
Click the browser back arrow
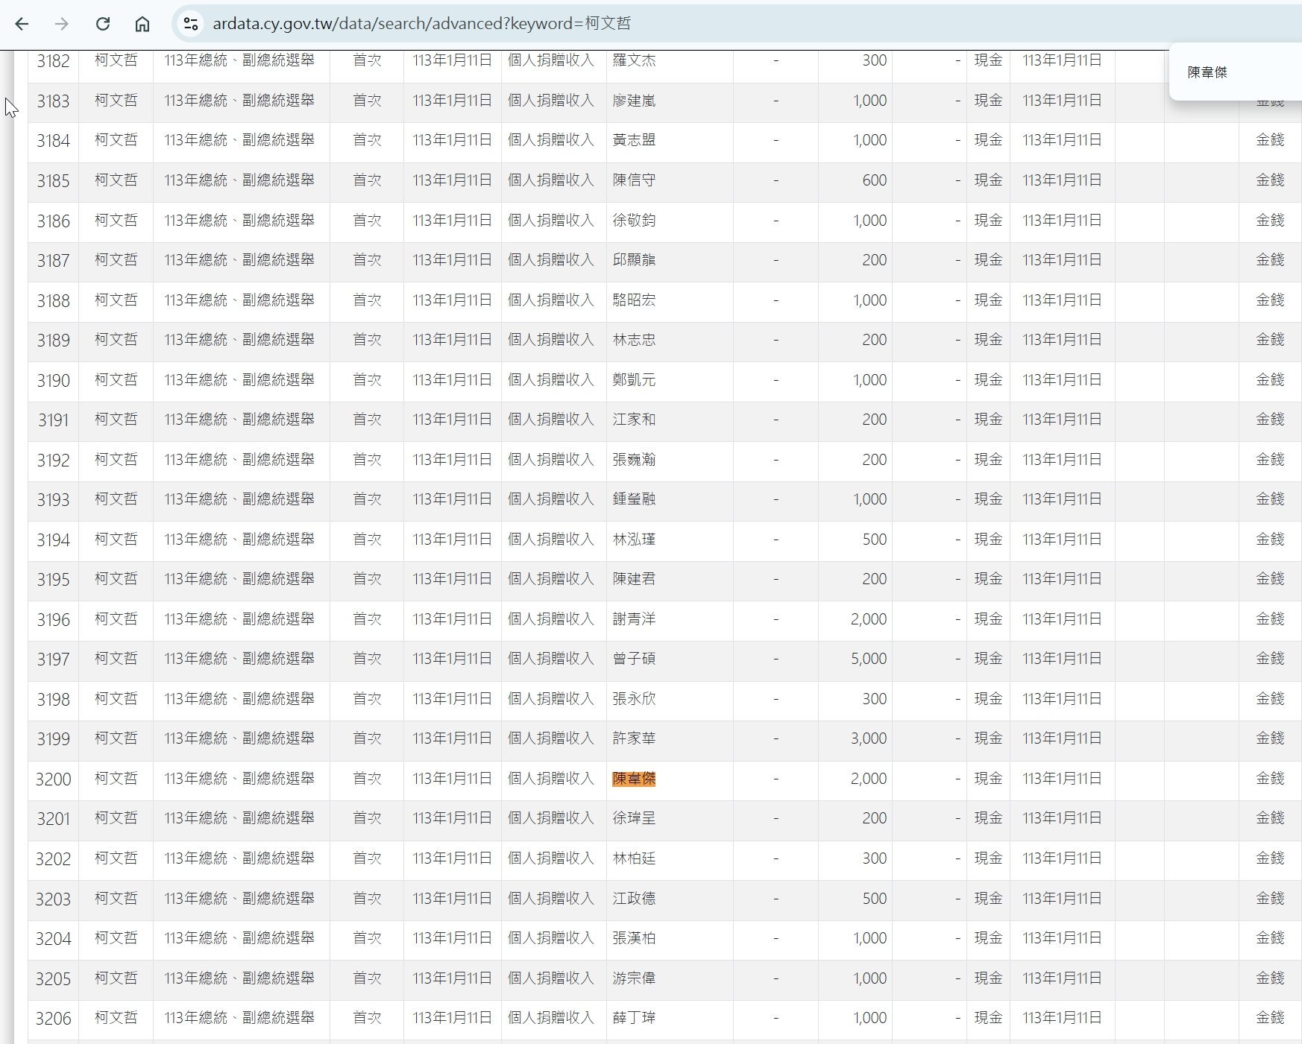22,24
